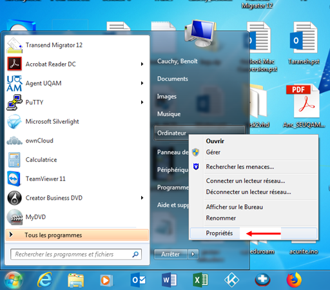The height and width of the screenshot is (290, 330).
Task: Click the Windows Start orb
Action: coord(14,280)
